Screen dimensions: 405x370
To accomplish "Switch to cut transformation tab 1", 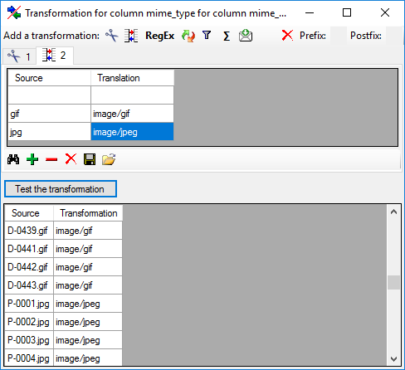I will click(x=19, y=56).
